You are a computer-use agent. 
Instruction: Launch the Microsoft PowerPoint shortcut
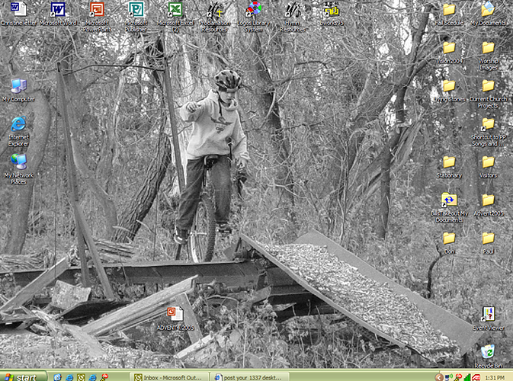(97, 16)
